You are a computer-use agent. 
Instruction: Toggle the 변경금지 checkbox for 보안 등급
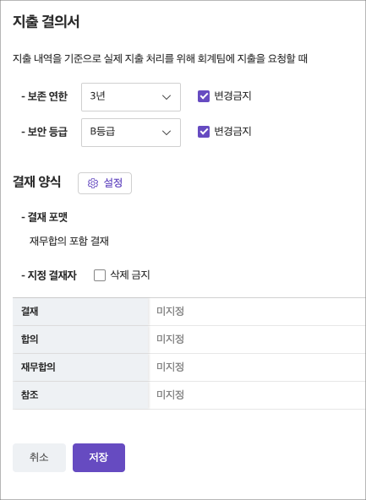coord(204,132)
